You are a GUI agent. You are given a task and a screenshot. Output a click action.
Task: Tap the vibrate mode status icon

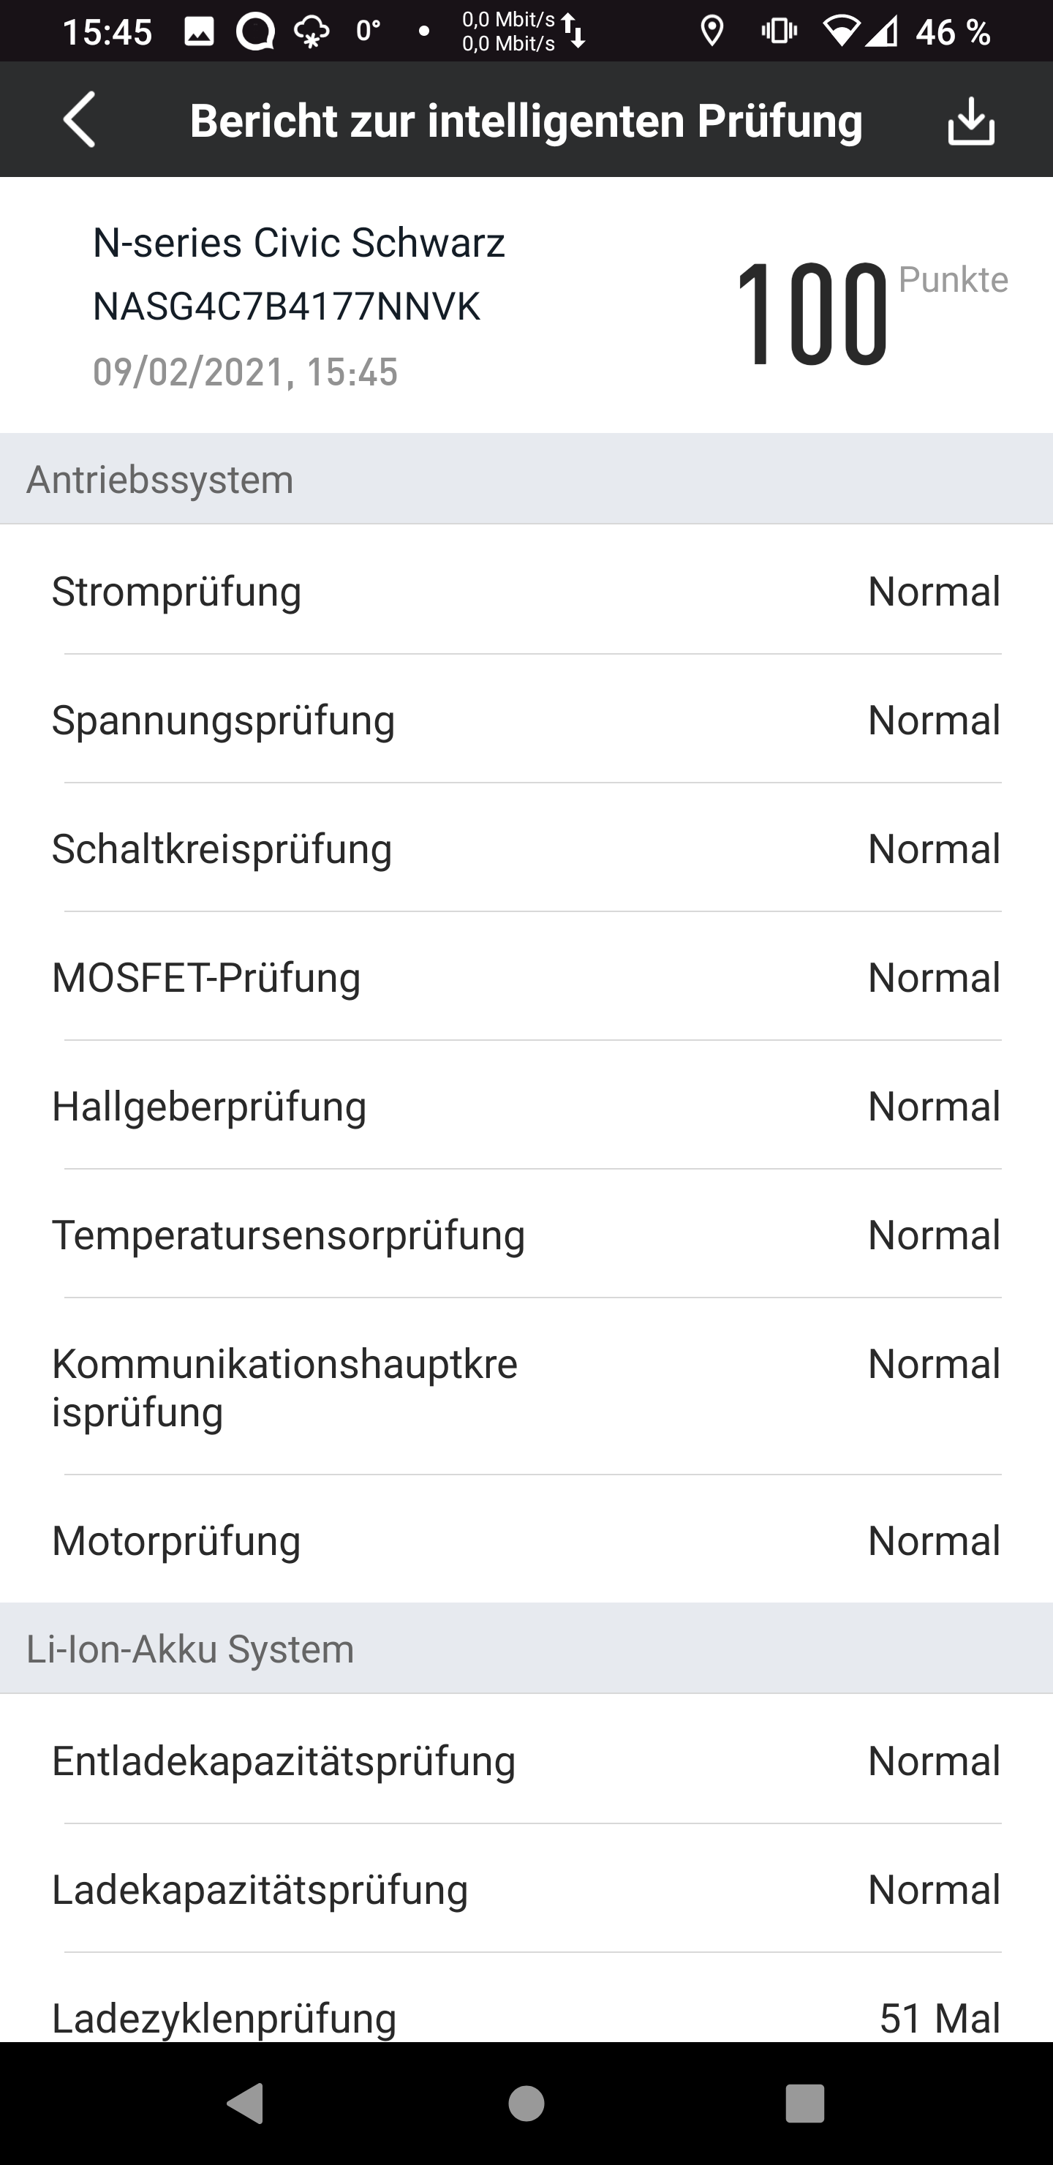[x=779, y=32]
